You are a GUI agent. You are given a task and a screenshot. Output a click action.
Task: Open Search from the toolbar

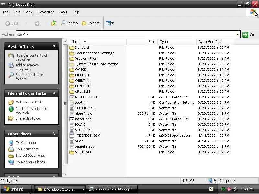pyautogui.click(x=69, y=23)
